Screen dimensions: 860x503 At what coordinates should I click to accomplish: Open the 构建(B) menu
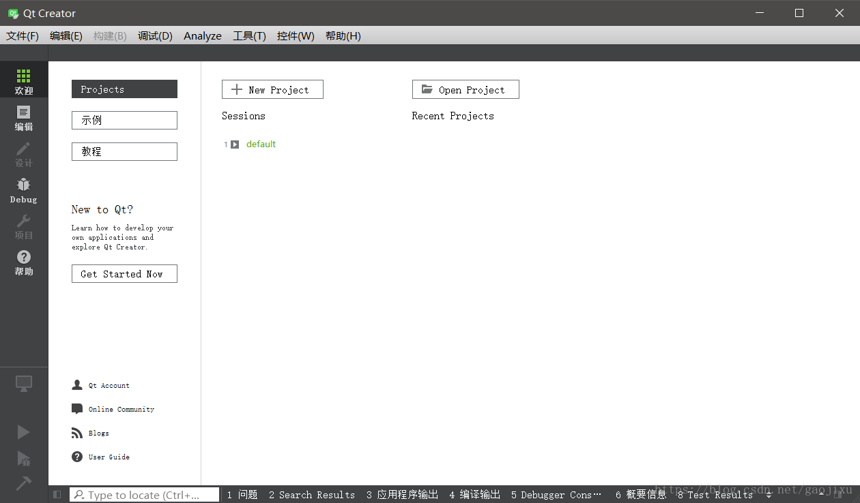[110, 36]
